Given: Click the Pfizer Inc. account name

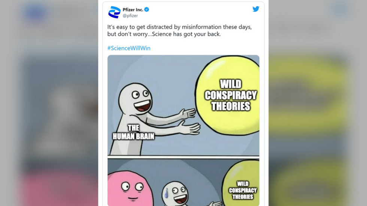Looking at the screenshot, I should (x=133, y=10).
